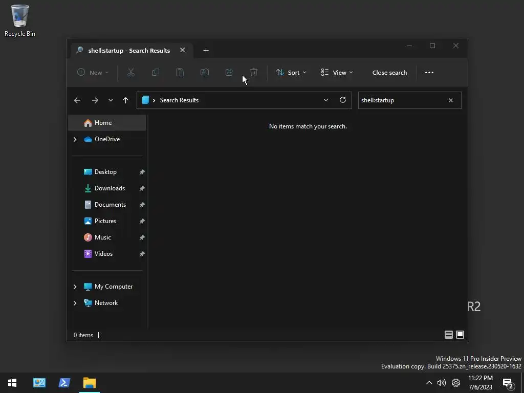Select the shell:startup - Search Results tab

pyautogui.click(x=129, y=51)
